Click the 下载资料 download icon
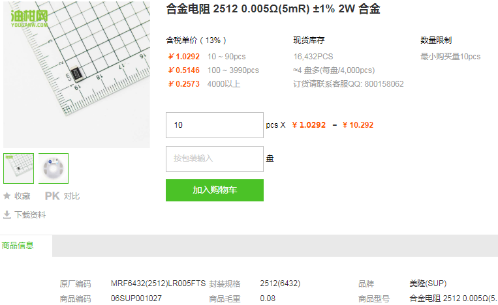 coord(7,214)
